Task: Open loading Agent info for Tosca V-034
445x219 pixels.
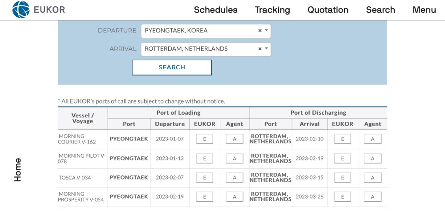Action: 235,178
